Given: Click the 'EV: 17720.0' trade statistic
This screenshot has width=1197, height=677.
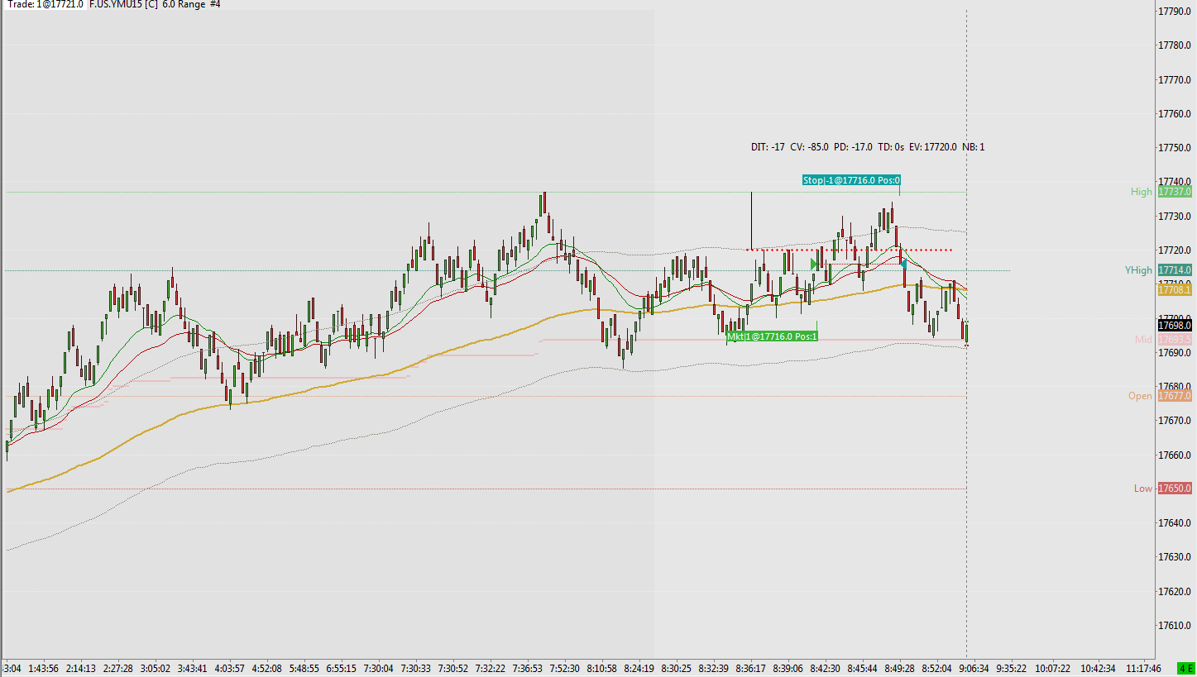Looking at the screenshot, I should tap(933, 147).
